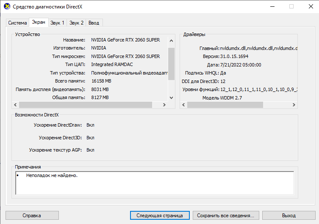
Task: Open the Звук 1 tab
Action: click(x=57, y=23)
